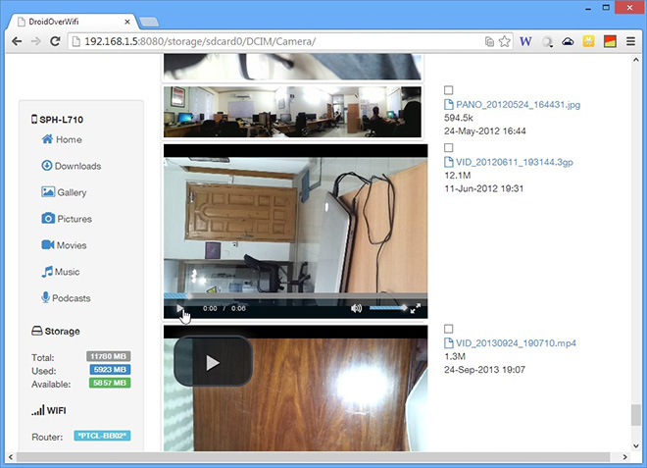The width and height of the screenshot is (647, 468).
Task: Open the magnifier extension icon
Action: 548,42
